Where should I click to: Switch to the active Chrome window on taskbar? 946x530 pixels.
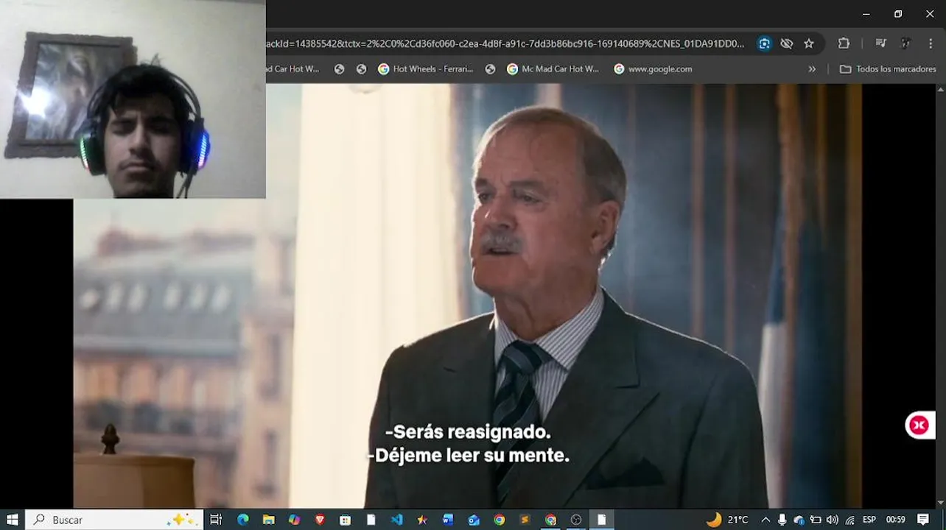550,520
